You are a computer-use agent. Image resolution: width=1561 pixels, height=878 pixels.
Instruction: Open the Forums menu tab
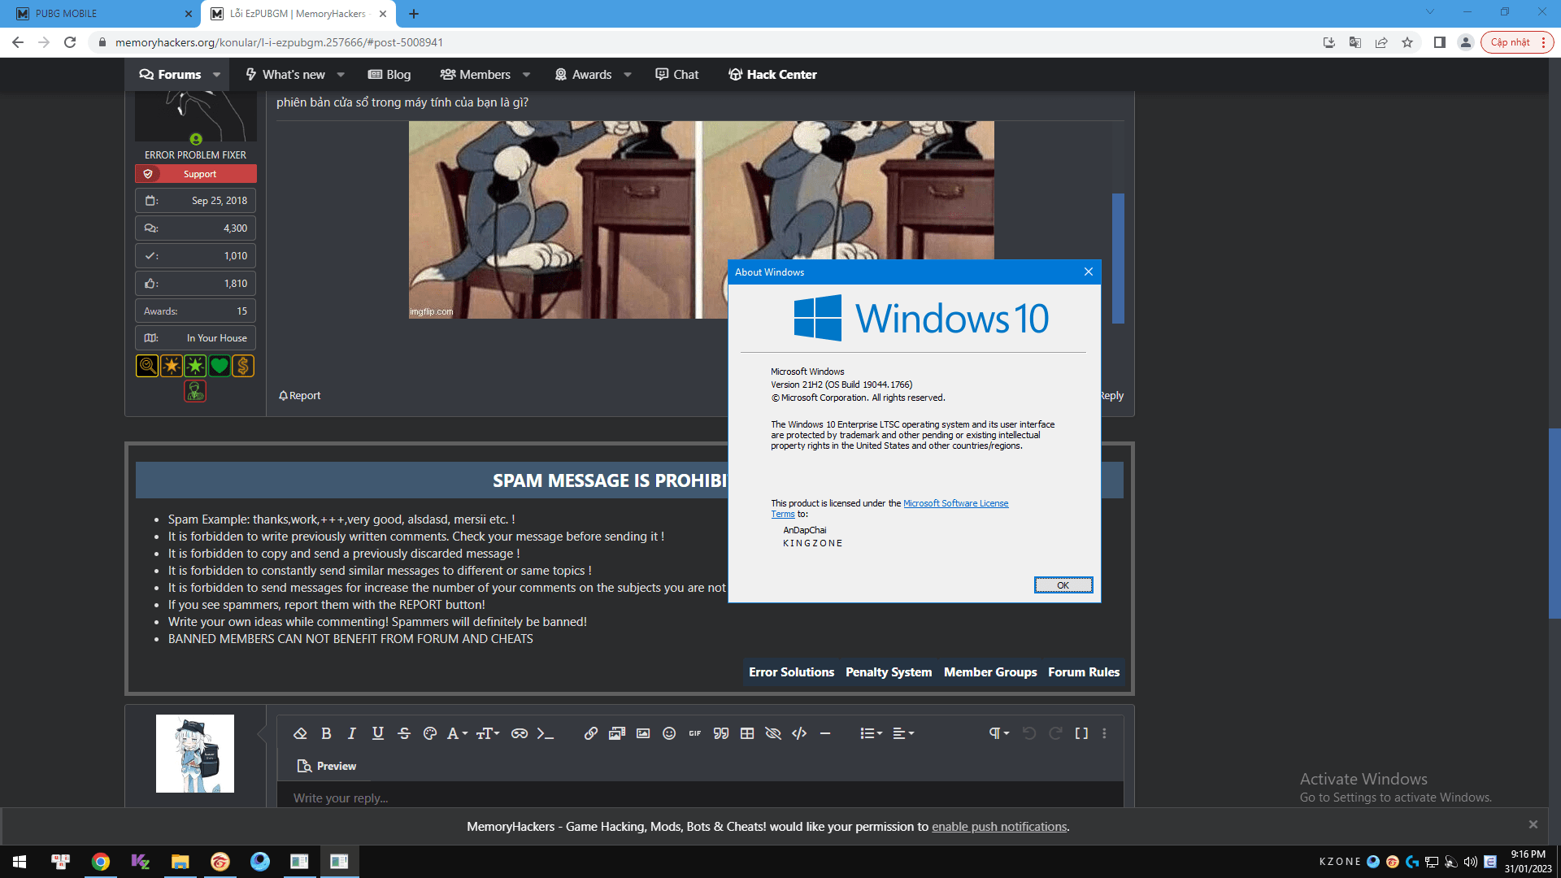[170, 74]
